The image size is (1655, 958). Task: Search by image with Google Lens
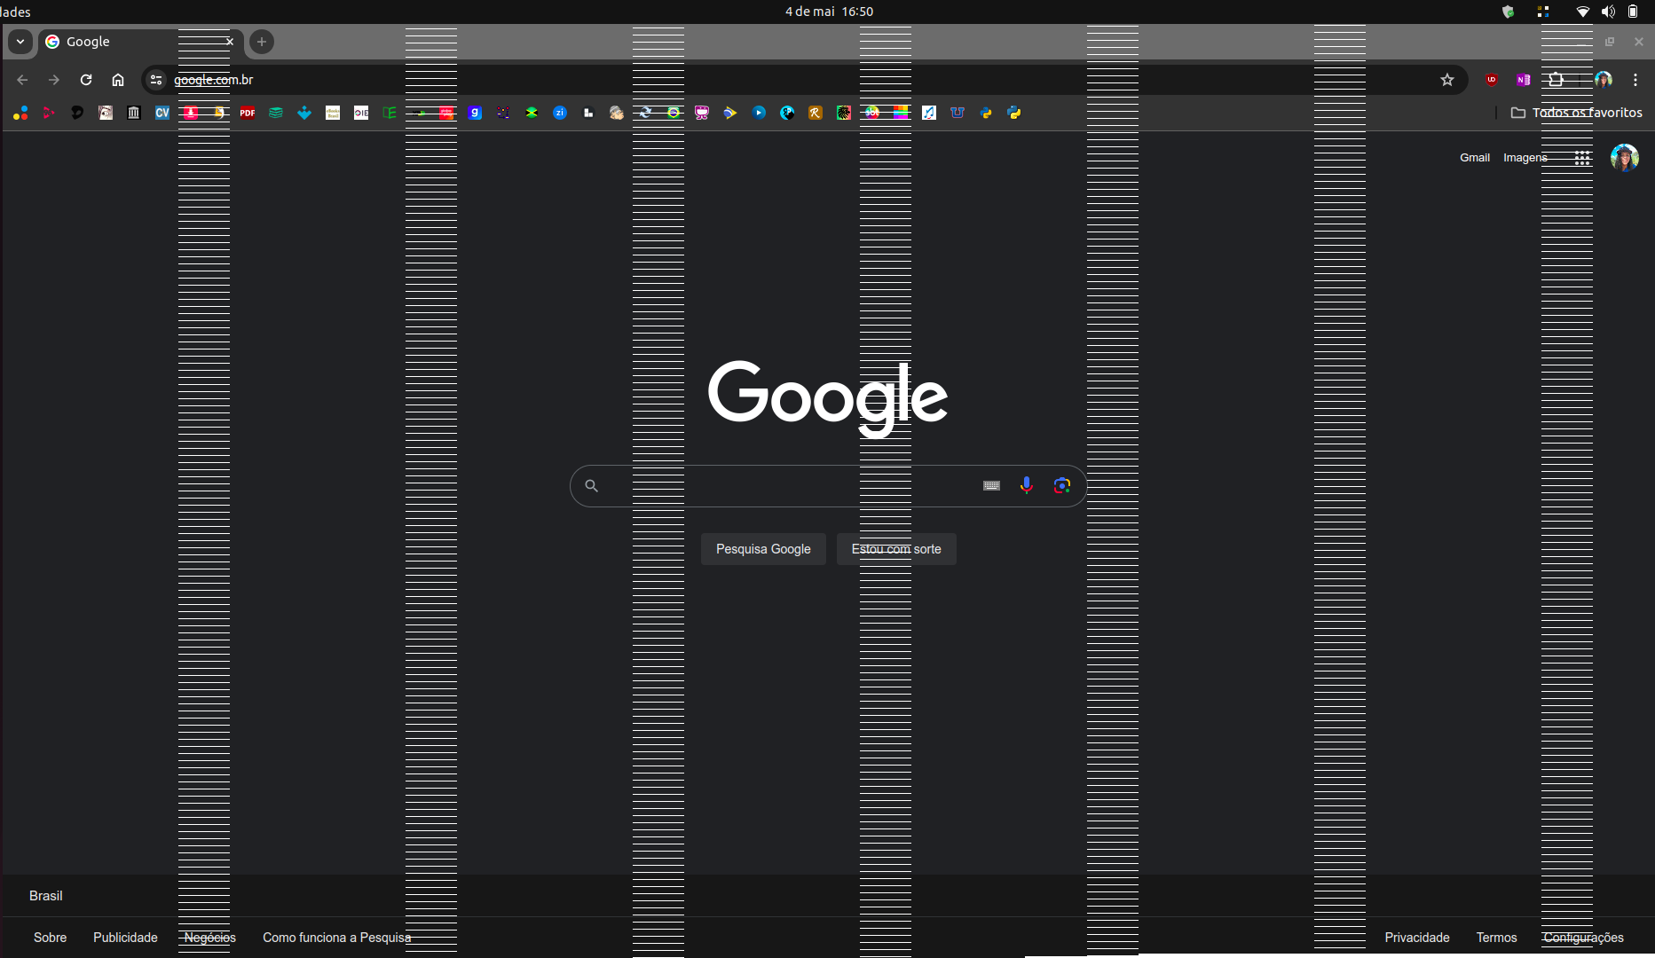click(x=1062, y=486)
